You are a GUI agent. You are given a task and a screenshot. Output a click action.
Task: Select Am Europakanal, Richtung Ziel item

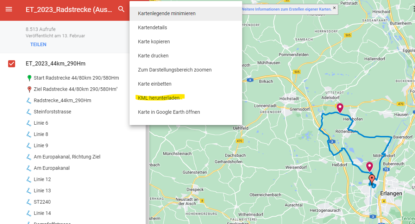click(x=67, y=157)
